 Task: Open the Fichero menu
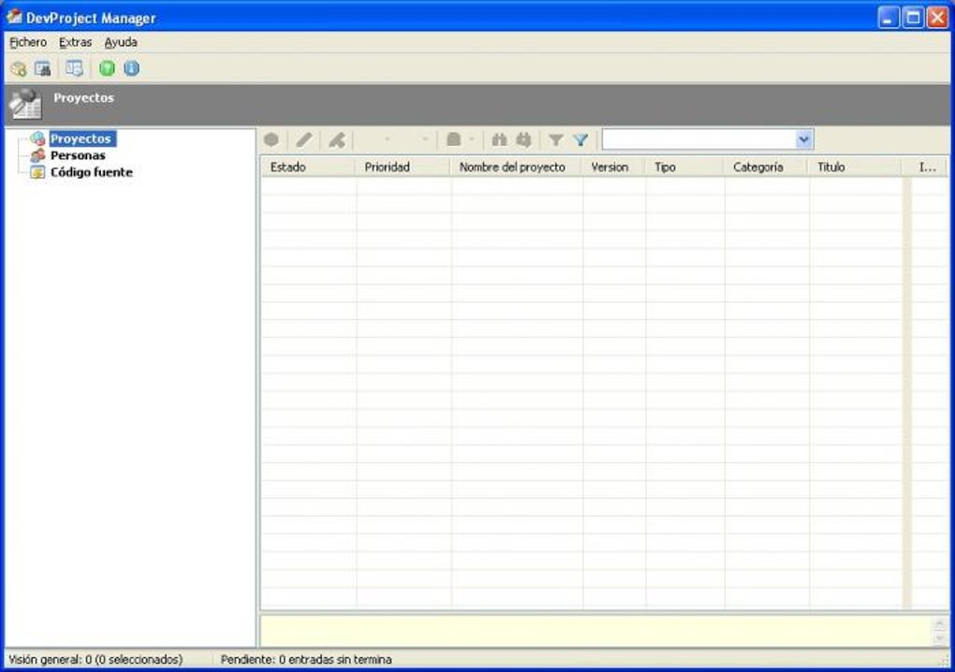27,42
